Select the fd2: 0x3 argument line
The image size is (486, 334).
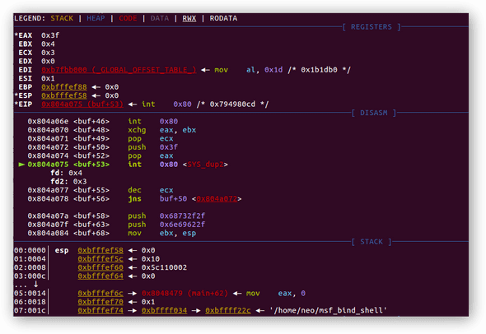(68, 181)
